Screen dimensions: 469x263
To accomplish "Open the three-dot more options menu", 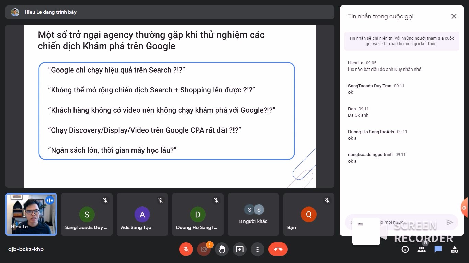I will pyautogui.click(x=258, y=249).
